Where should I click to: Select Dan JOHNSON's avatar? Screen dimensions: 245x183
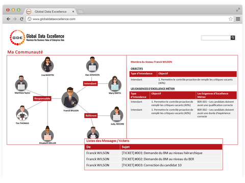tap(92, 65)
